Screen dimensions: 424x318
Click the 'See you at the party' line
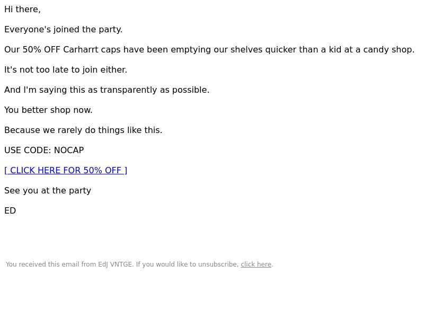[x=48, y=191]
